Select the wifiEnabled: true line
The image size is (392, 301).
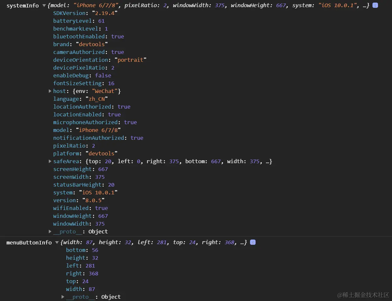pyautogui.click(x=80, y=208)
